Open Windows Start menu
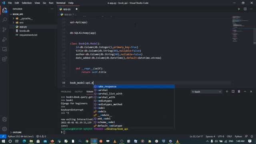Viewport: 256px width, 144px height. click(x=3, y=141)
